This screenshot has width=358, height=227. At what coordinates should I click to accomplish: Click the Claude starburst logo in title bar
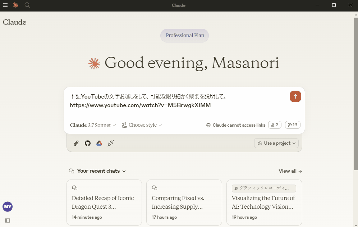(x=15, y=5)
